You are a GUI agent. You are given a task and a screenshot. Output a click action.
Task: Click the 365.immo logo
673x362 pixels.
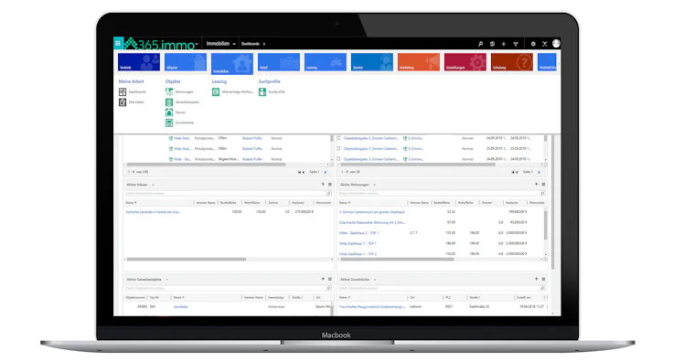tap(159, 44)
